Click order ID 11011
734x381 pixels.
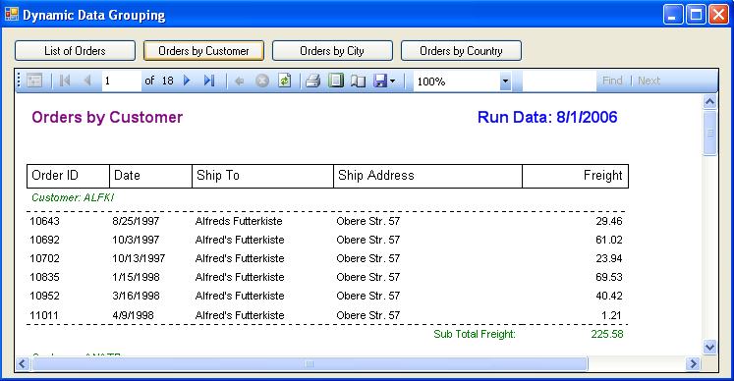[44, 315]
